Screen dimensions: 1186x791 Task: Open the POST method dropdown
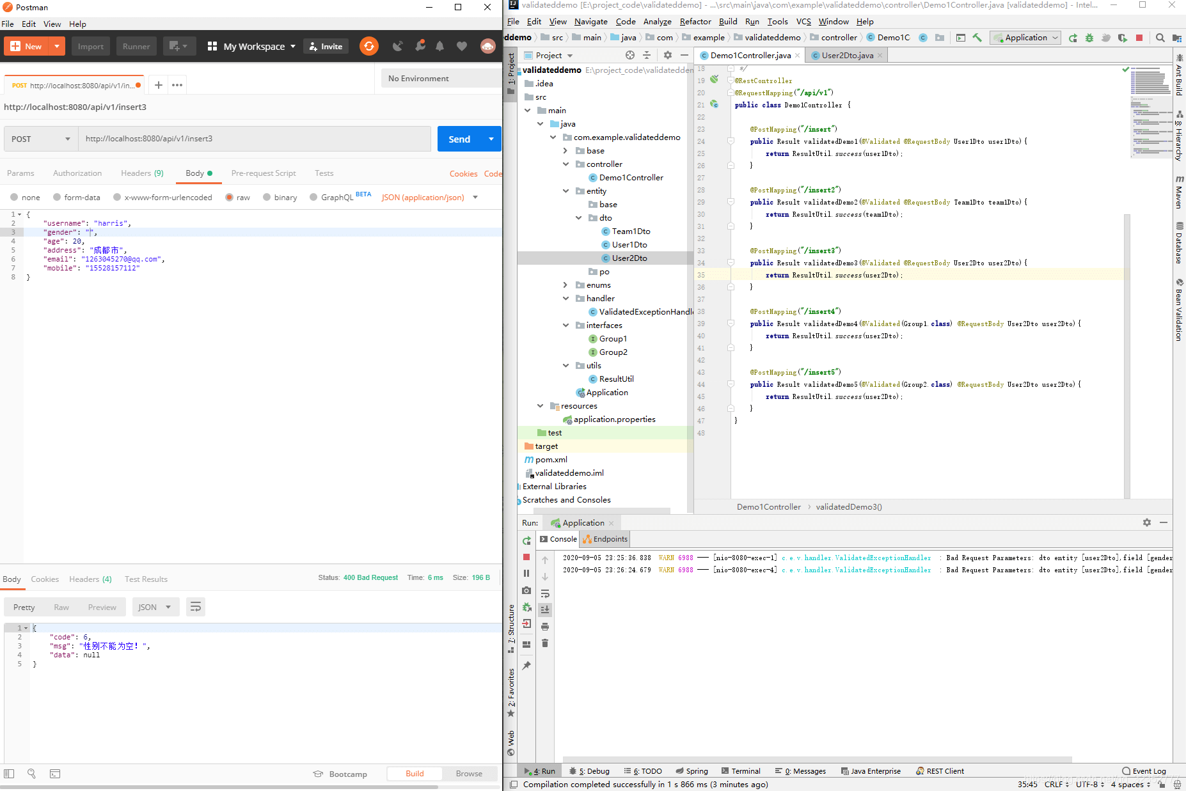point(41,139)
